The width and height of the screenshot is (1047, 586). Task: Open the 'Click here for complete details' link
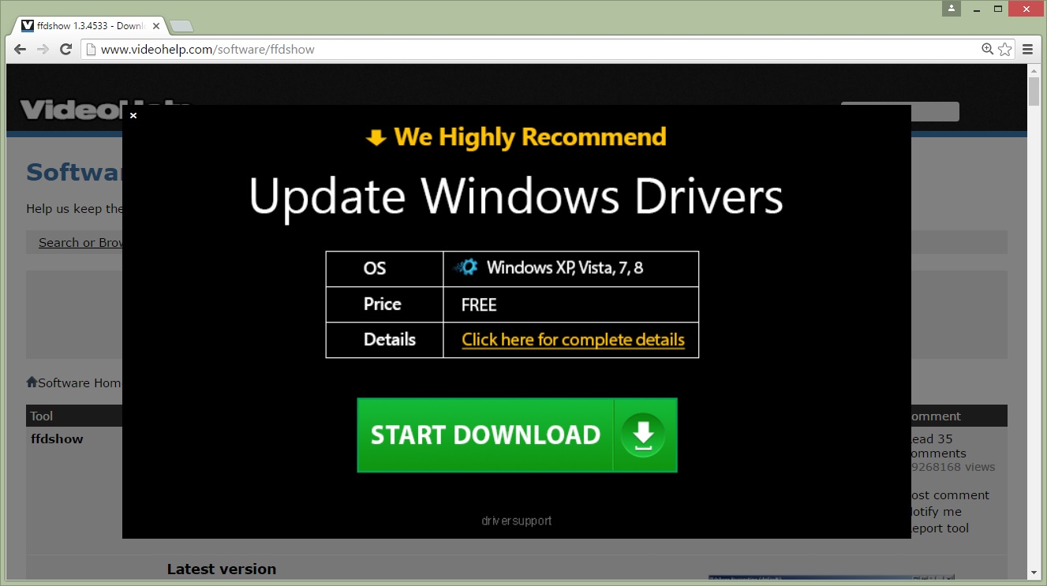573,340
